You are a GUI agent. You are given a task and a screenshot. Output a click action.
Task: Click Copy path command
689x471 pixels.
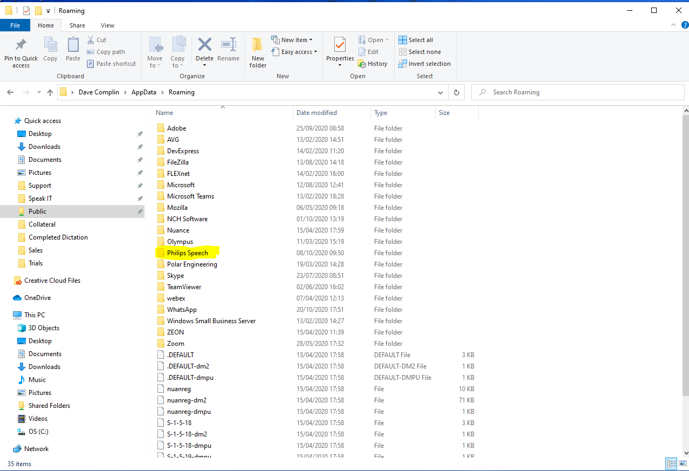point(106,52)
